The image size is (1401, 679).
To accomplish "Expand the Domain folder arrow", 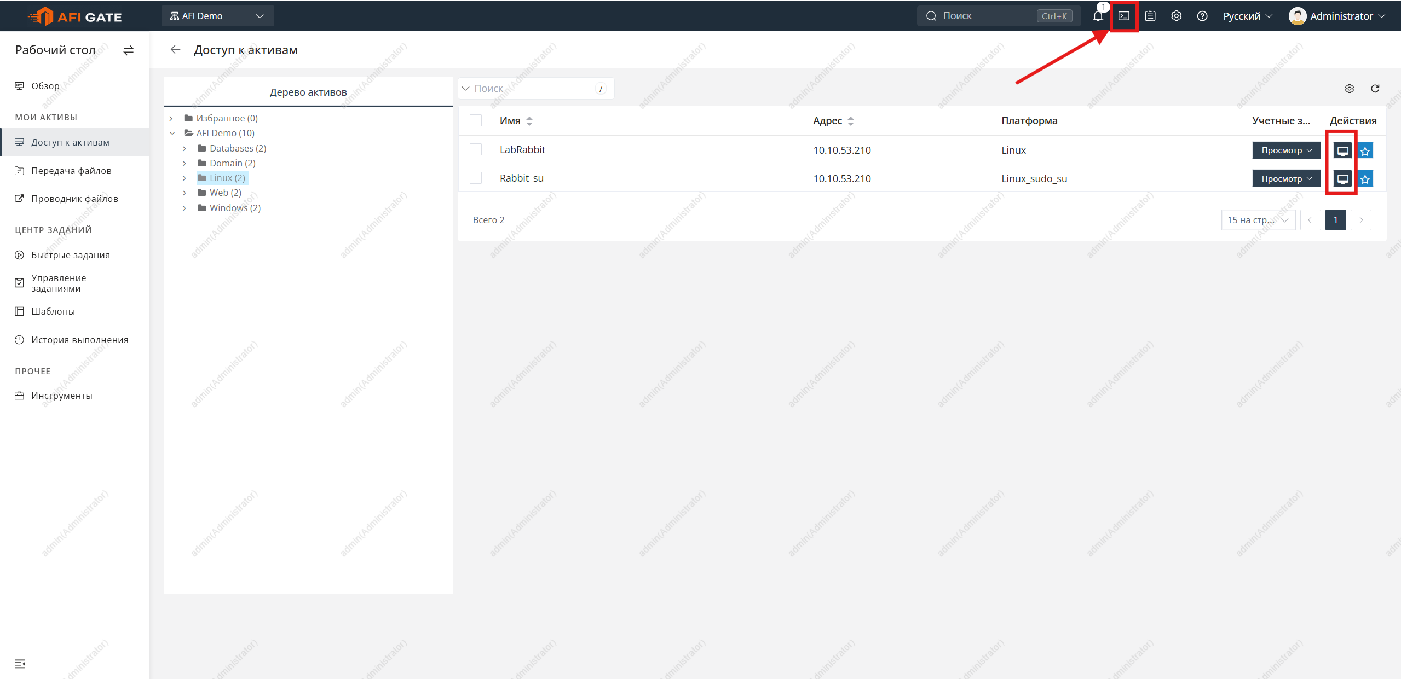I will [185, 163].
